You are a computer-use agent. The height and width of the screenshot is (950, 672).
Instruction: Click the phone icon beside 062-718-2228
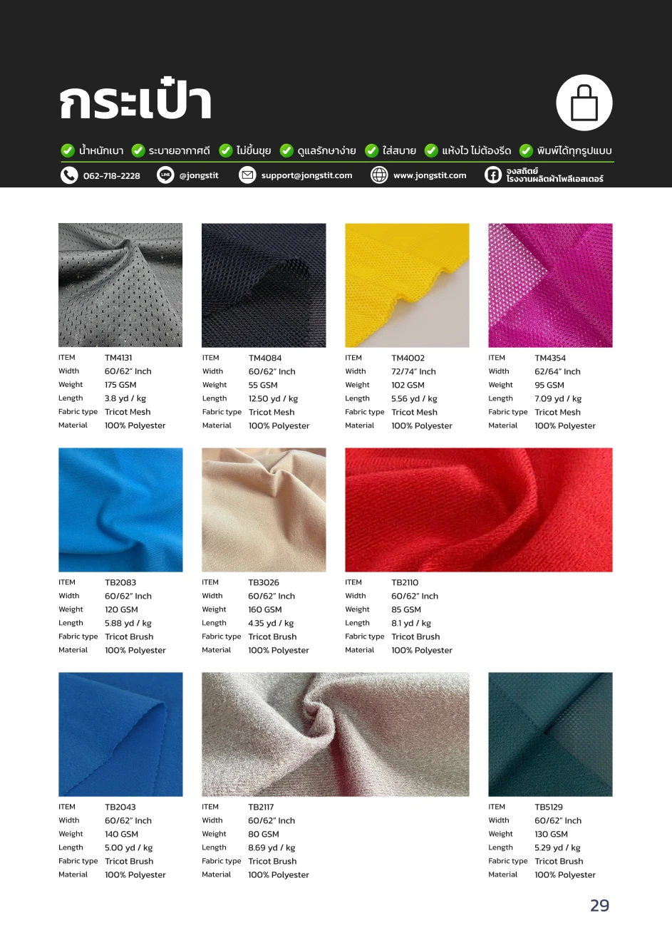(69, 175)
